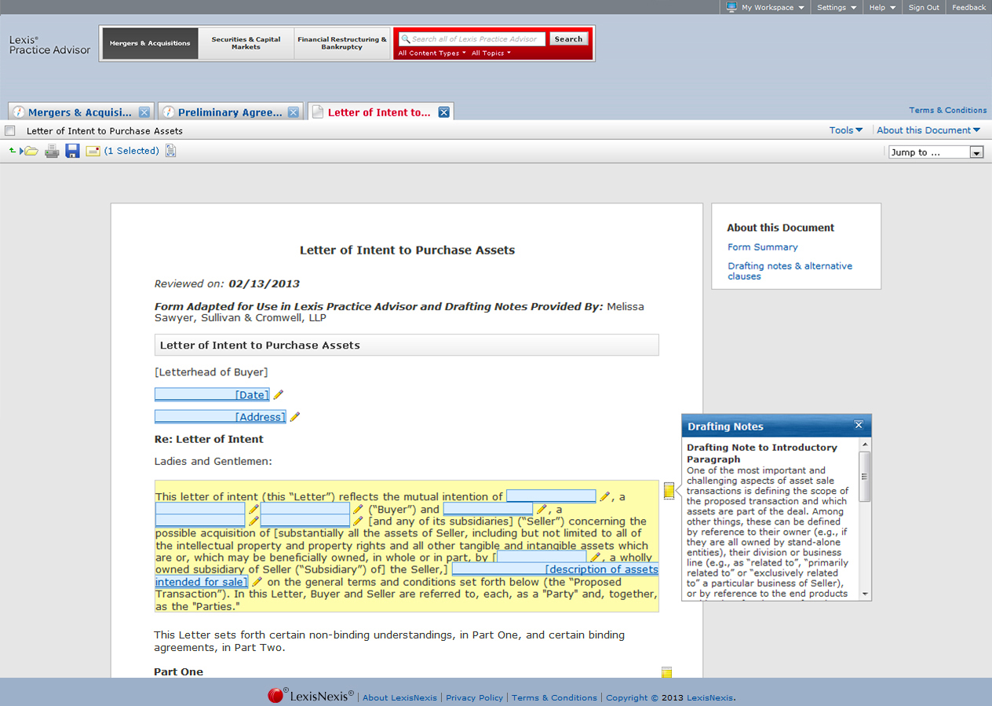Click the Sign Out link
Viewport: 992px width, 706px height.
click(924, 7)
